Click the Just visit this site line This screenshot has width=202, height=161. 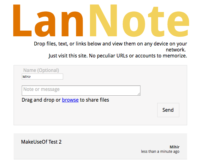click(118, 56)
